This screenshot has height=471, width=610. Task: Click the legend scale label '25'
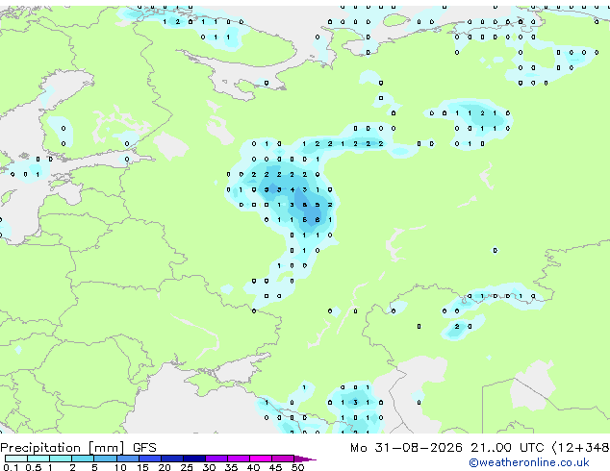[x=187, y=467]
